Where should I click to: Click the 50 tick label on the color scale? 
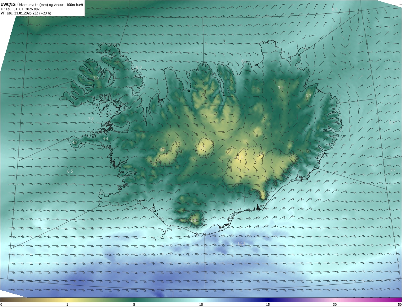[x=399, y=304]
